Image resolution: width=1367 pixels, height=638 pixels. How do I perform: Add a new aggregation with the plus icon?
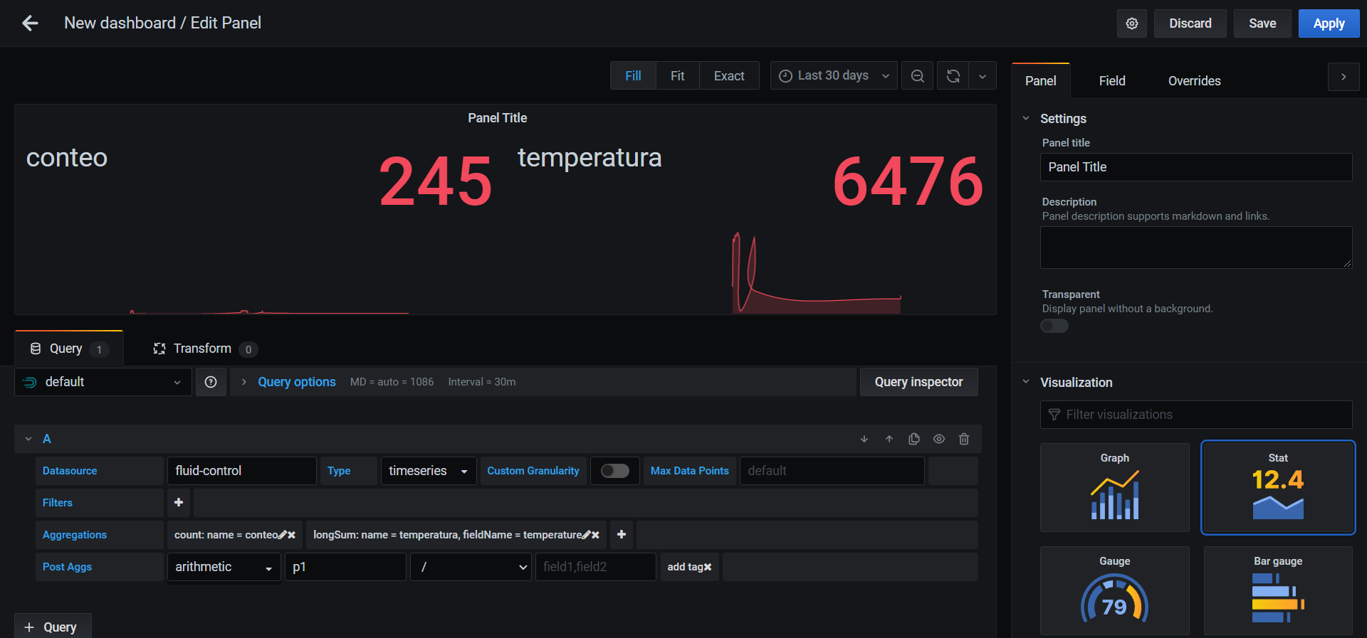622,534
